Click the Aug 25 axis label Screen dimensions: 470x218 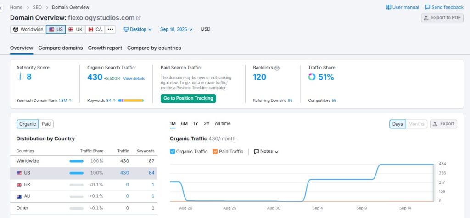tap(229, 208)
